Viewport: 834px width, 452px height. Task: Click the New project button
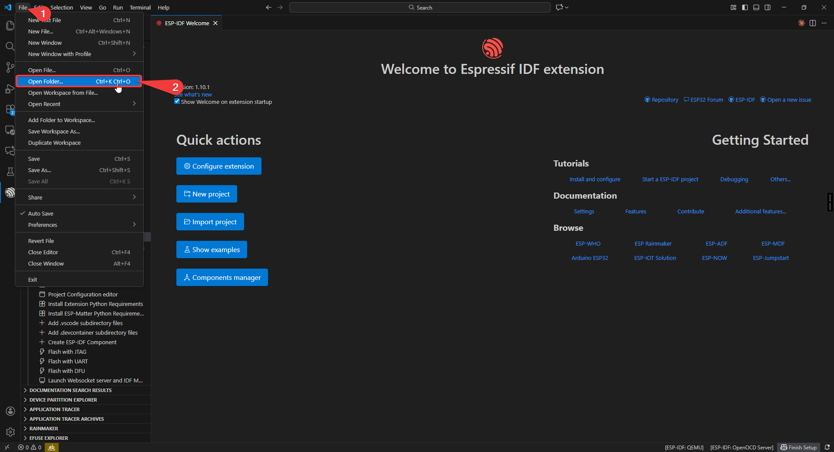tap(207, 194)
